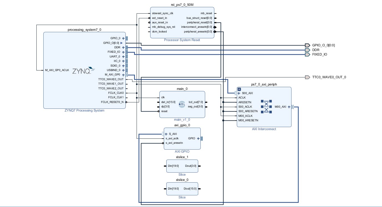Viewport: 382px width, 207px height.
Task: Click the M_AXI_GP0_ACLK input pin
Action: coord(57,70)
